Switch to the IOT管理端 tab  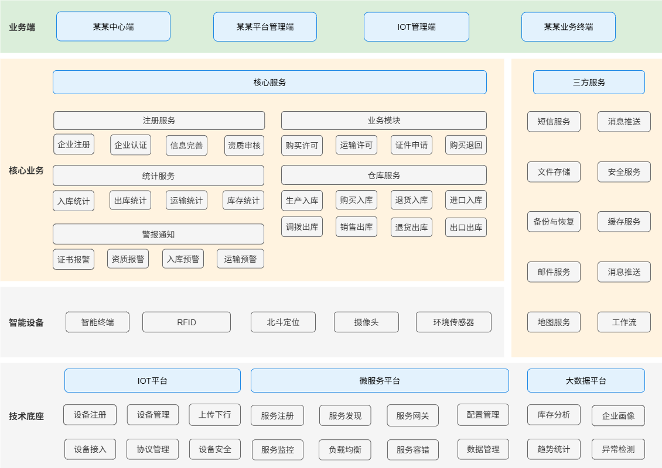click(x=416, y=26)
